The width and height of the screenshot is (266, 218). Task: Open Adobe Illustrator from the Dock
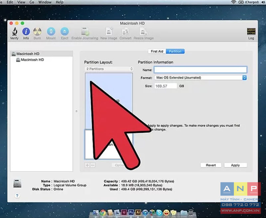coord(138,212)
